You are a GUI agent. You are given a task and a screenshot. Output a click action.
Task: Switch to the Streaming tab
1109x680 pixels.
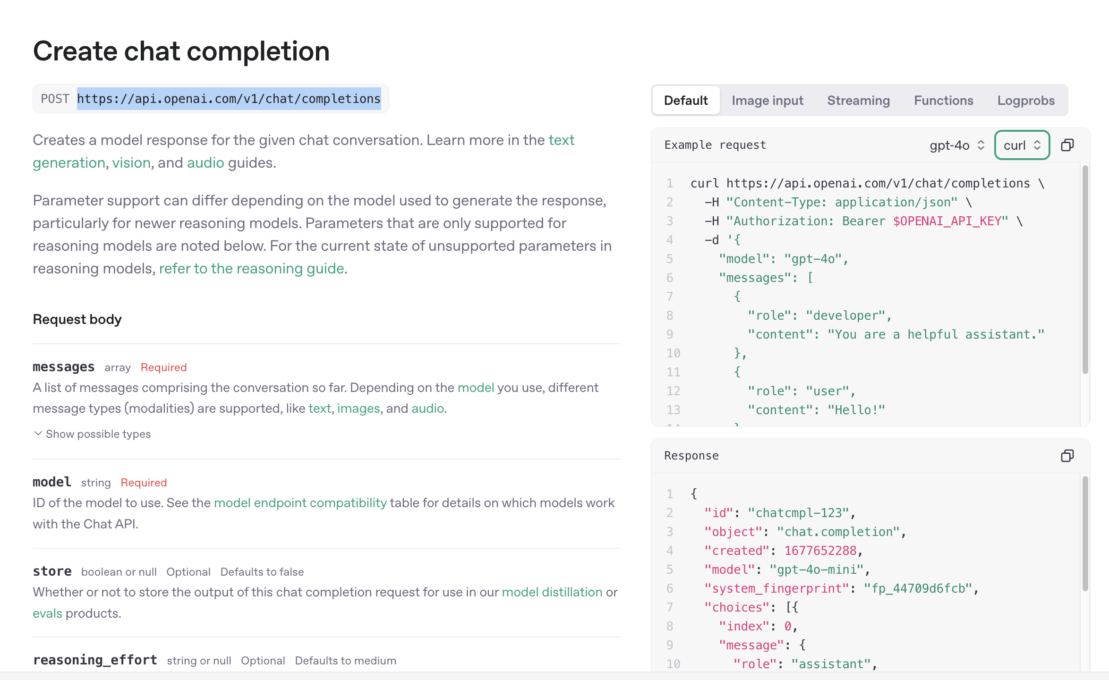[858, 101]
